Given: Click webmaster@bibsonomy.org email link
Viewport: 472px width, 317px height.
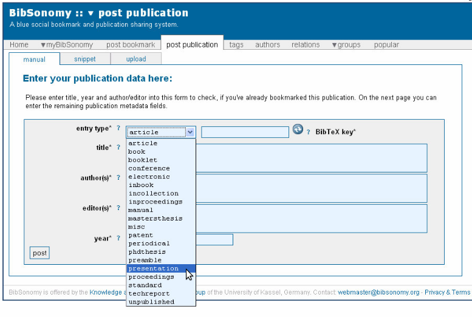Looking at the screenshot, I should (x=378, y=292).
